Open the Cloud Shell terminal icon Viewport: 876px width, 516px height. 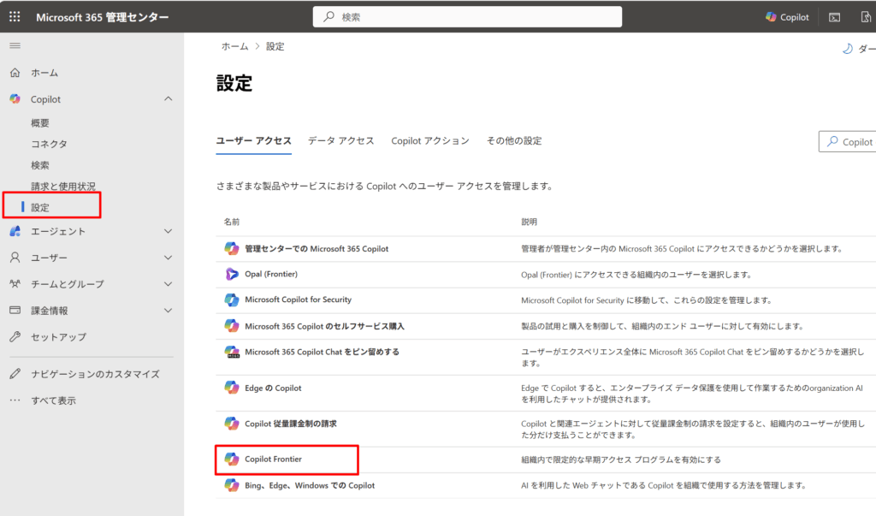click(x=834, y=17)
